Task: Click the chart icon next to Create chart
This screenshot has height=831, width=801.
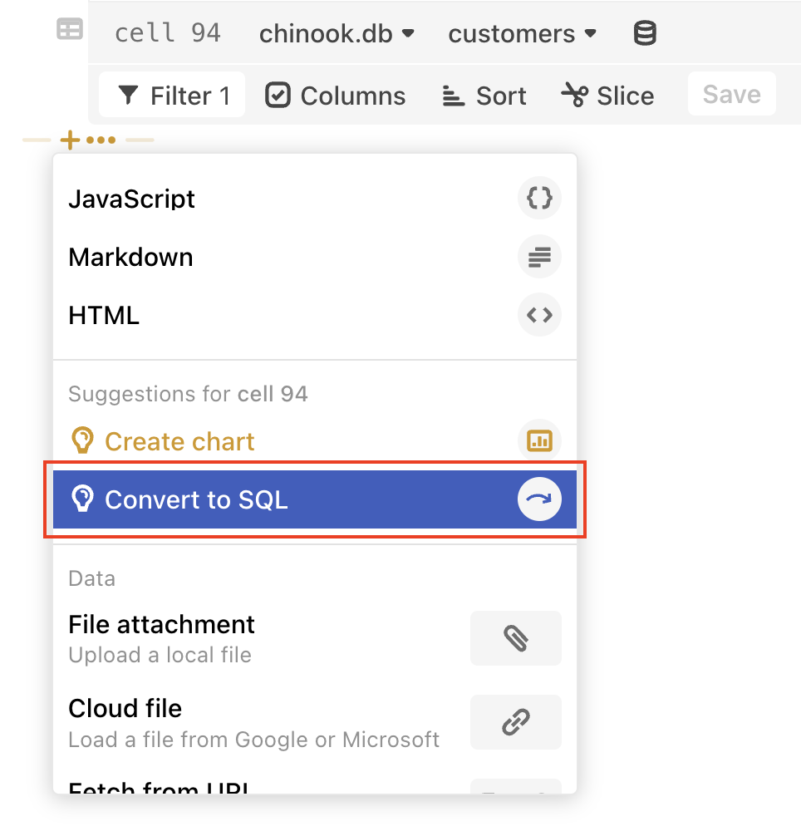Action: coord(539,441)
